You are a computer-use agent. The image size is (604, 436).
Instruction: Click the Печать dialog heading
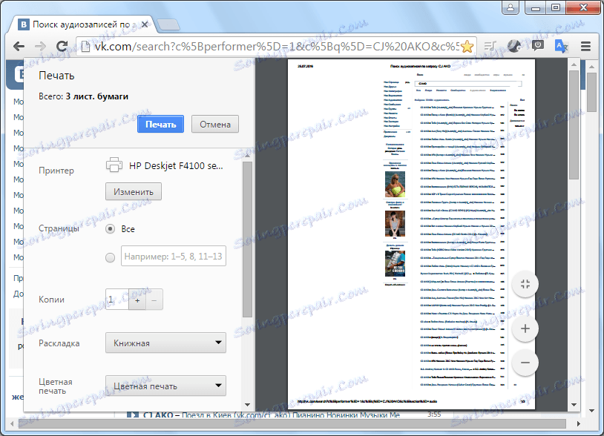coord(56,76)
